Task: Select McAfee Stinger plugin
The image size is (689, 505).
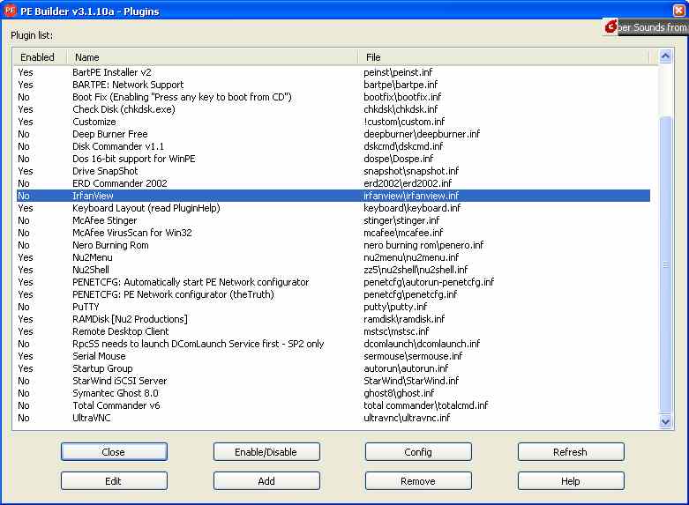Action: pos(333,220)
